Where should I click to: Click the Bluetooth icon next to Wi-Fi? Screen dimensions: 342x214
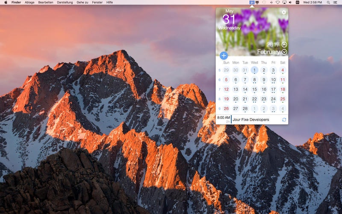[x=271, y=3]
